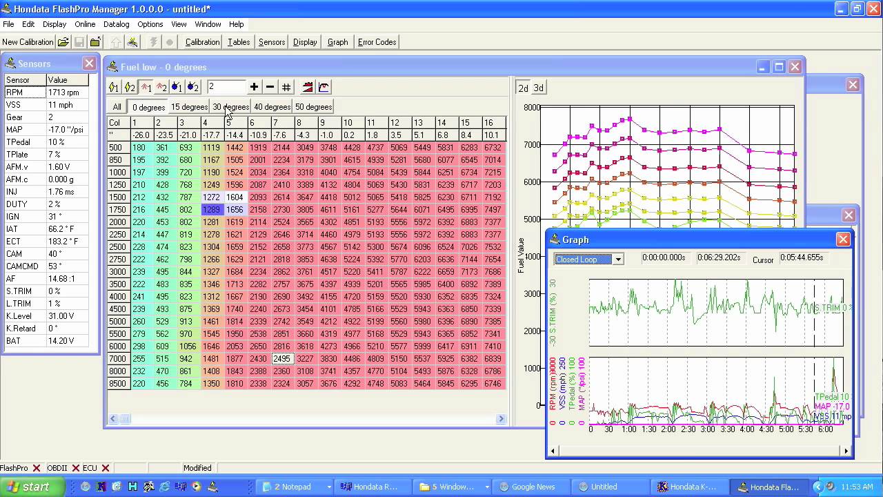The image size is (883, 497).
Task: Click the Cursor time value 0:05:44.655s
Action: 802,257
